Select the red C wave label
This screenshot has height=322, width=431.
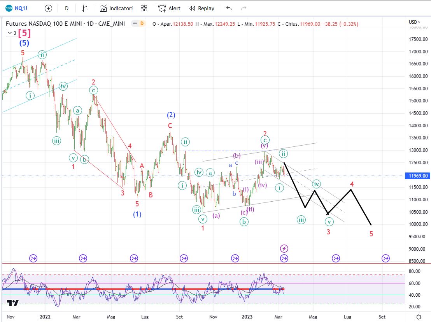tap(170, 126)
